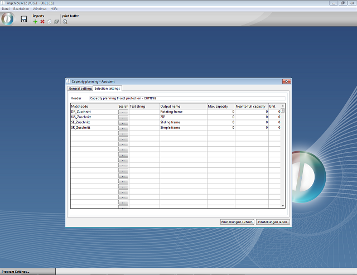357x275 pixels.
Task: Open the Bearbeiten menu
Action: [21, 9]
